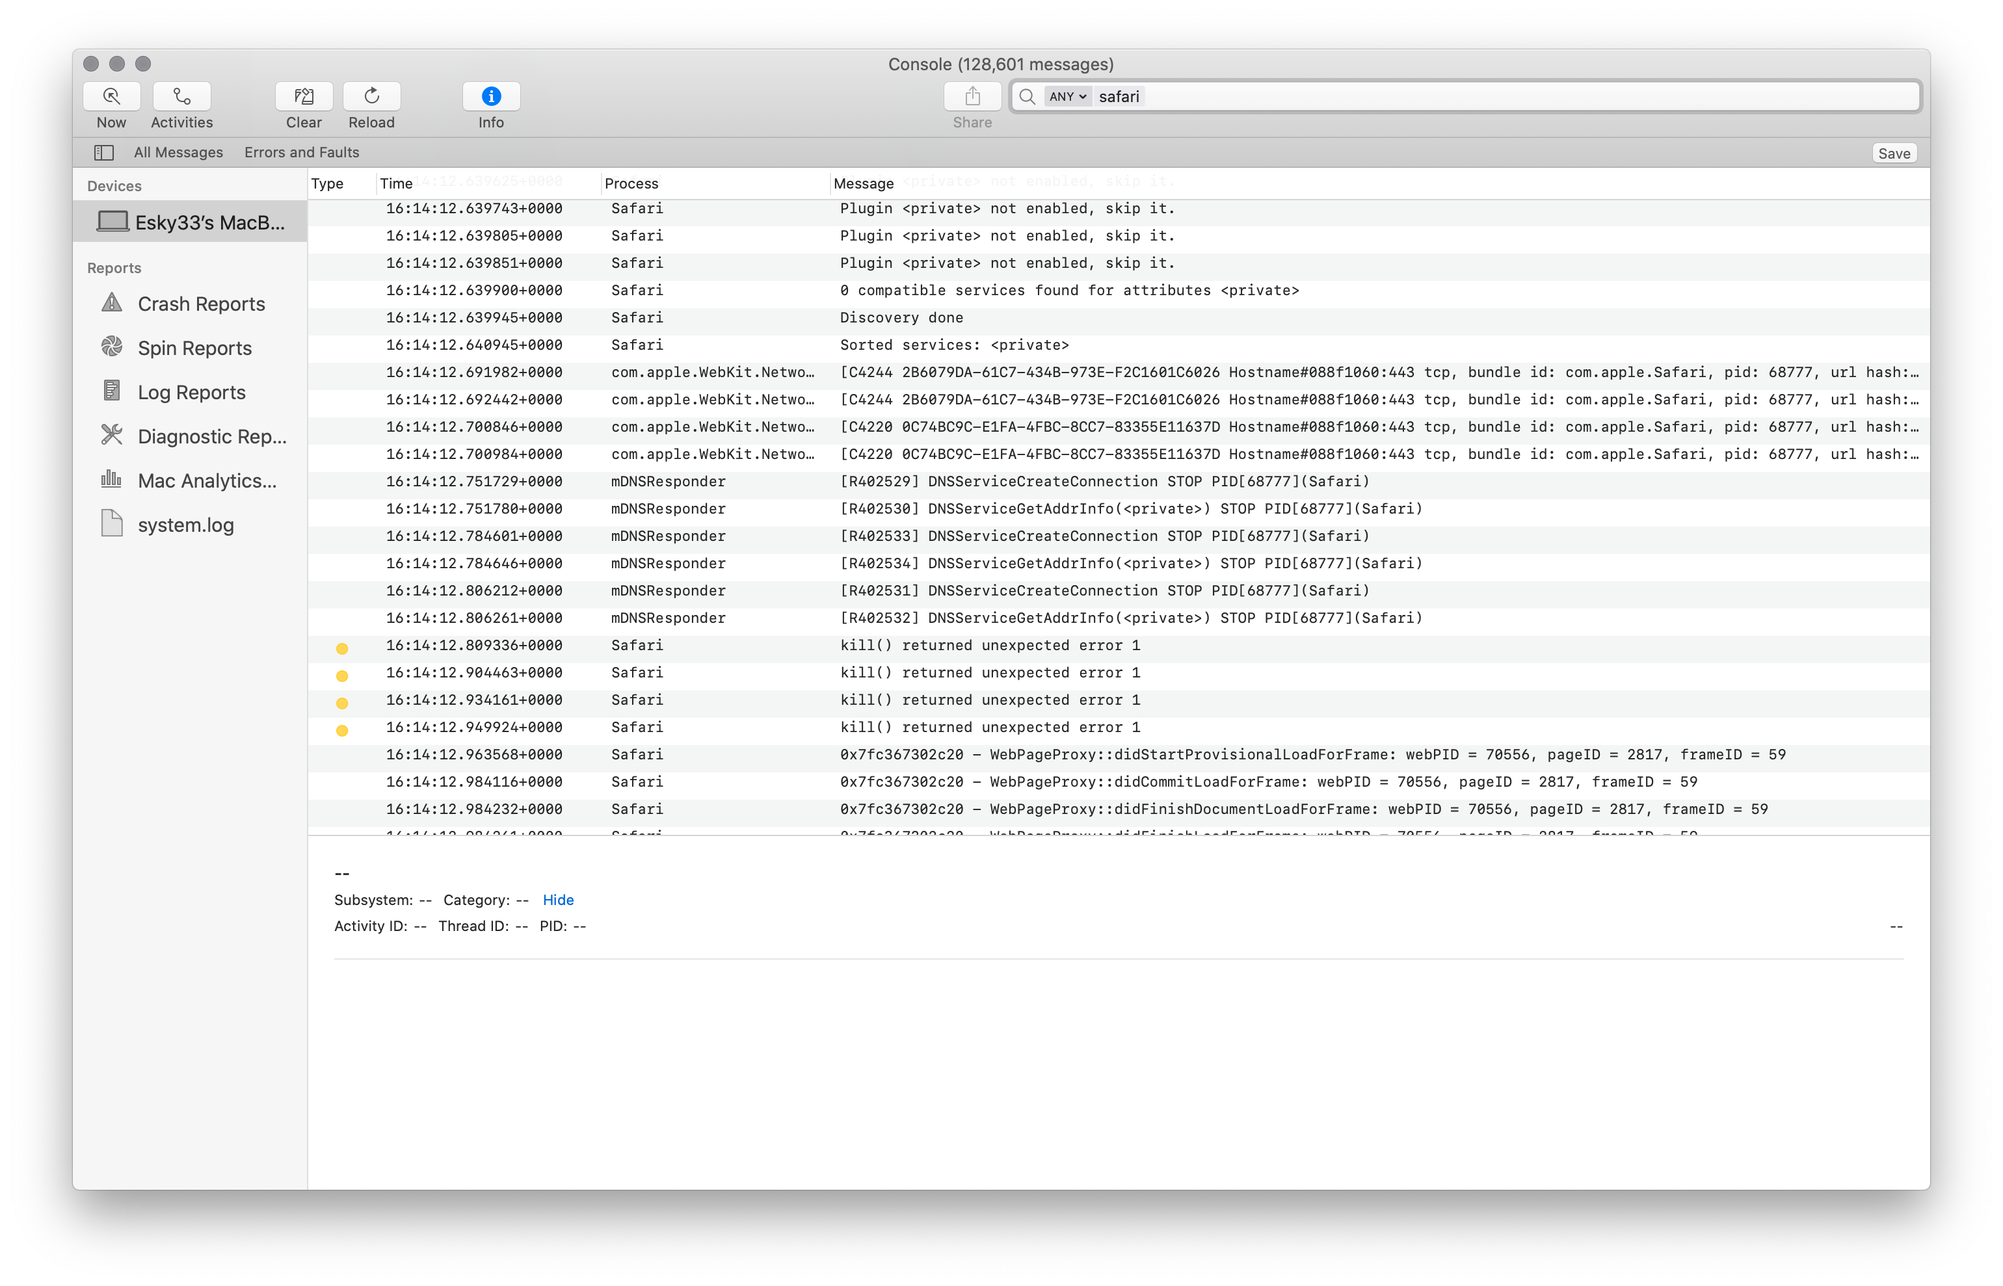Switch to All Messages view
Viewport: 2003px width, 1286px height.
point(178,152)
